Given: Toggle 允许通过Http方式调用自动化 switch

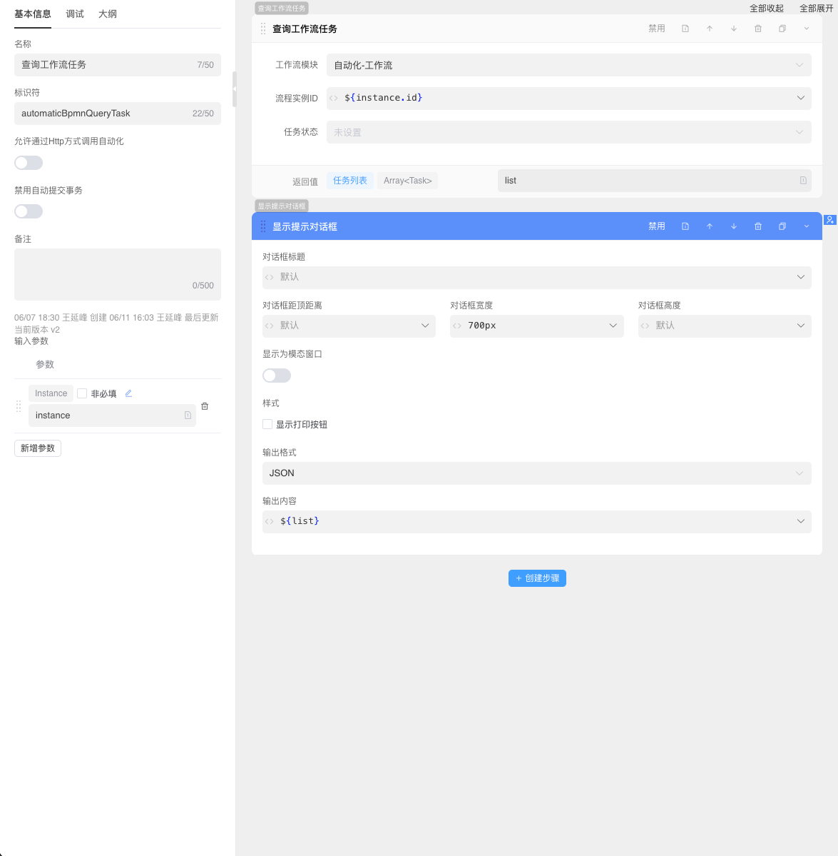Looking at the screenshot, I should (29, 163).
